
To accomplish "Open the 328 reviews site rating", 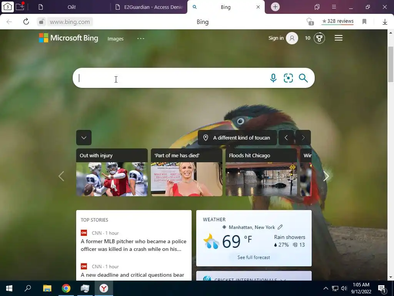I will (337, 21).
